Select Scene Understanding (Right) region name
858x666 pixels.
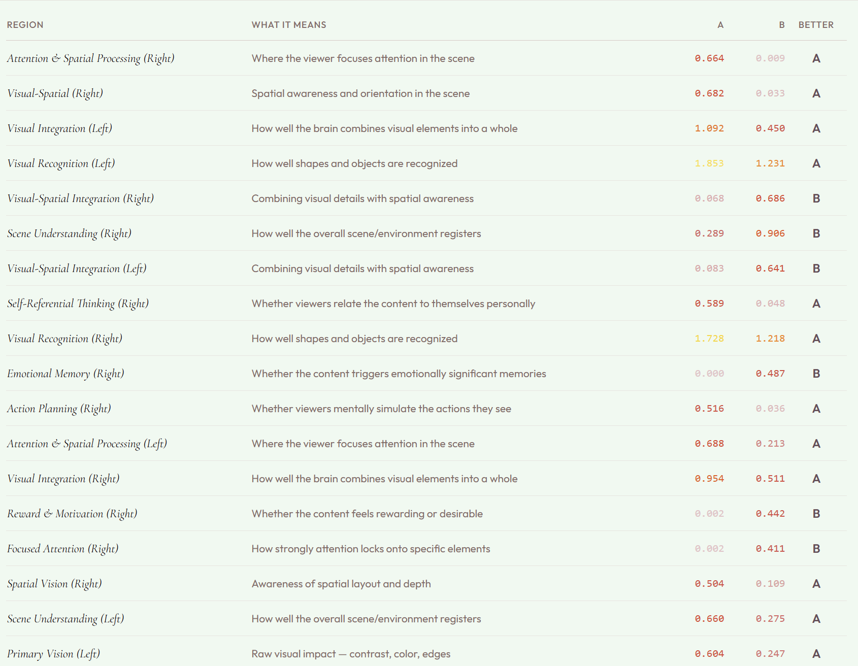[x=69, y=234]
